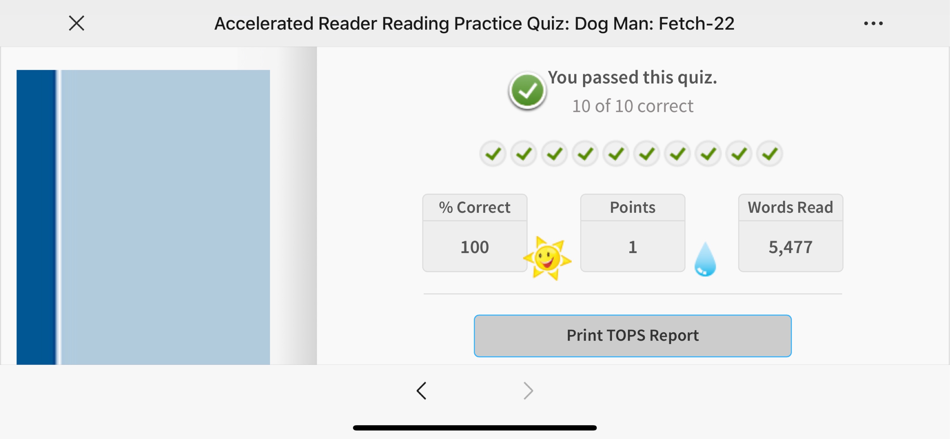The width and height of the screenshot is (950, 439).
Task: Tap the home indicator bar at bottom
Action: 475,427
